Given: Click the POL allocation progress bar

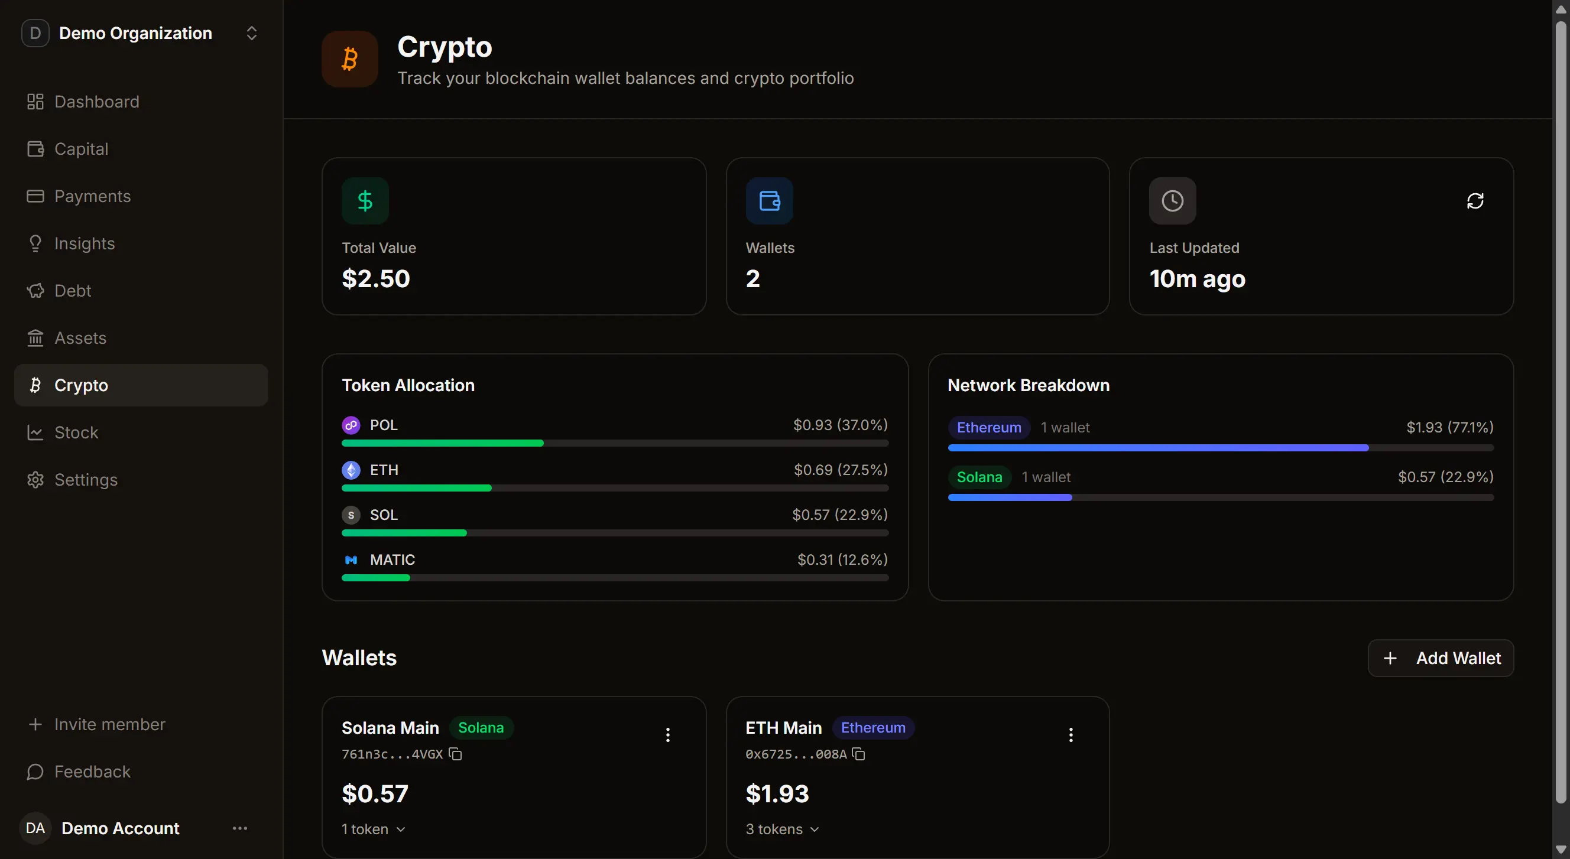Looking at the screenshot, I should [615, 444].
